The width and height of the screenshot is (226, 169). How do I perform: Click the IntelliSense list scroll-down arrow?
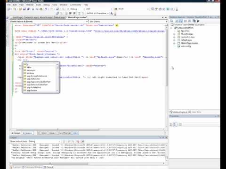[57, 91]
